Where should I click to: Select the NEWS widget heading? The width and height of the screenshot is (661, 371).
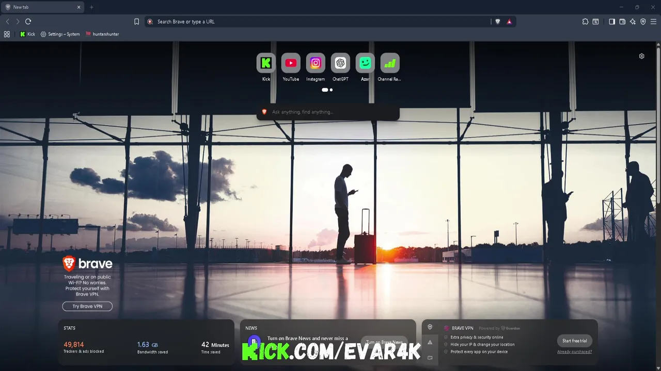tap(251, 328)
